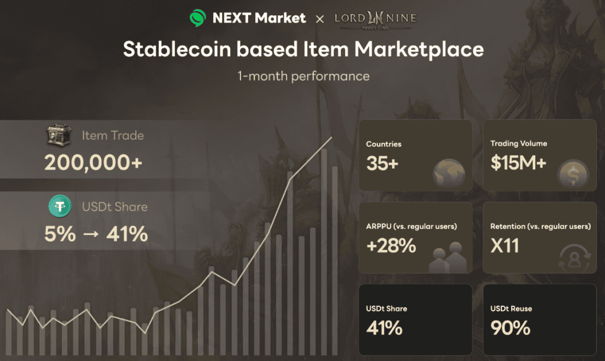Image resolution: width=605 pixels, height=361 pixels.
Task: Open the ARPPU +28% card
Action: 415,237
